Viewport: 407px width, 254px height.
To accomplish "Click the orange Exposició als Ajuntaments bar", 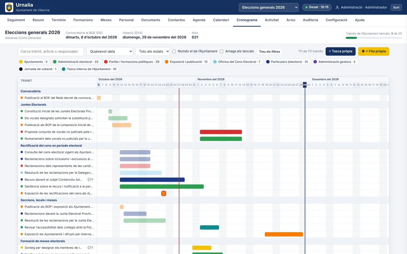I will 284,234.
